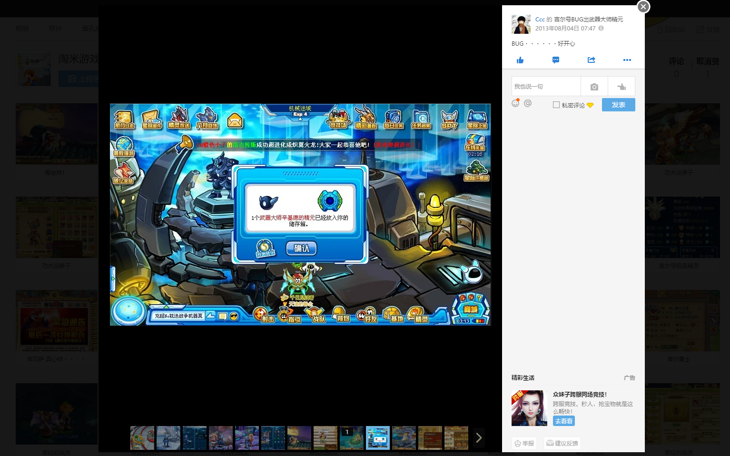Click inside the 我也说一句 comment field
The width and height of the screenshot is (730, 456).
546,87
